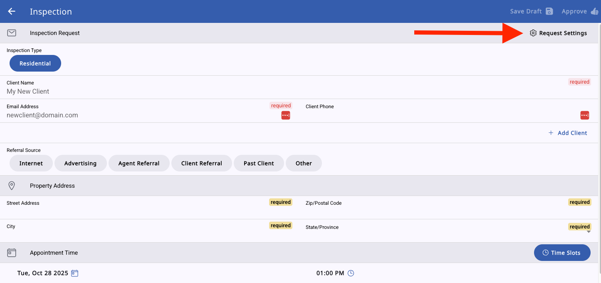Screen dimensions: 601x283
Task: Click the Client Name field
Action: (x=299, y=87)
